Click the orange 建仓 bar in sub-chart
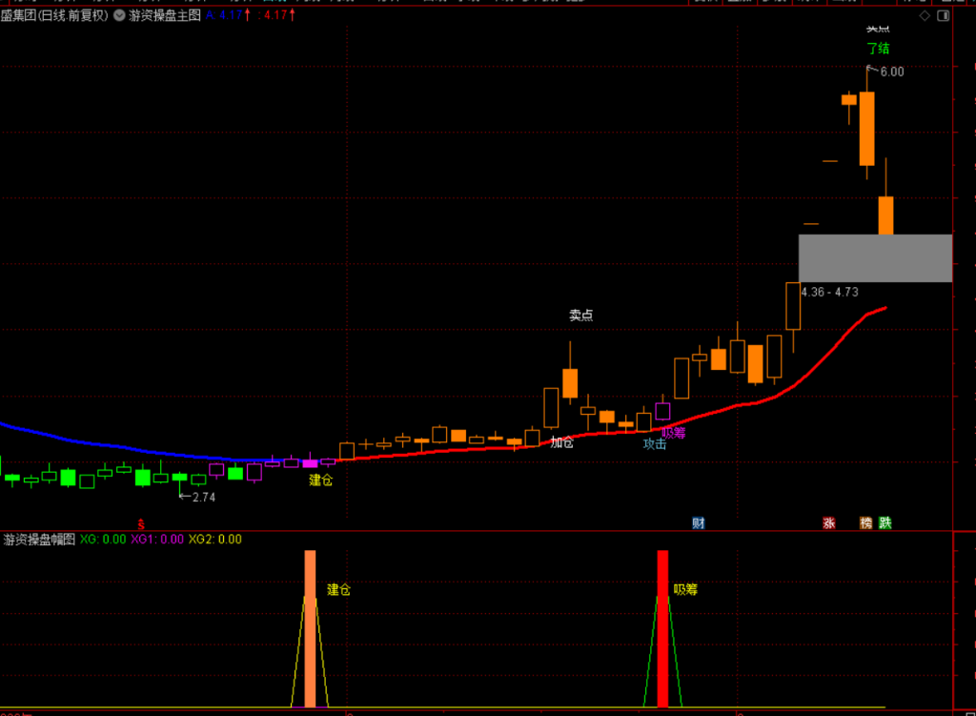Image resolution: width=976 pixels, height=716 pixels. pos(310,628)
